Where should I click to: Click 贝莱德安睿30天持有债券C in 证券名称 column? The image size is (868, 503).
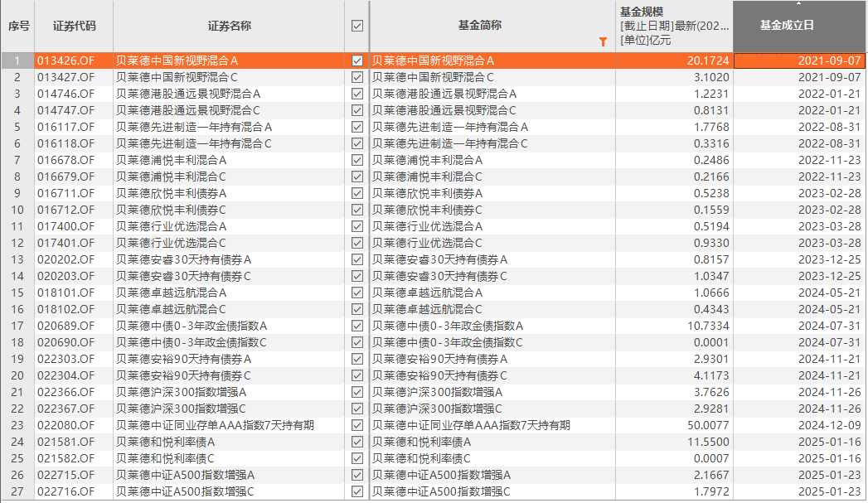(184, 276)
